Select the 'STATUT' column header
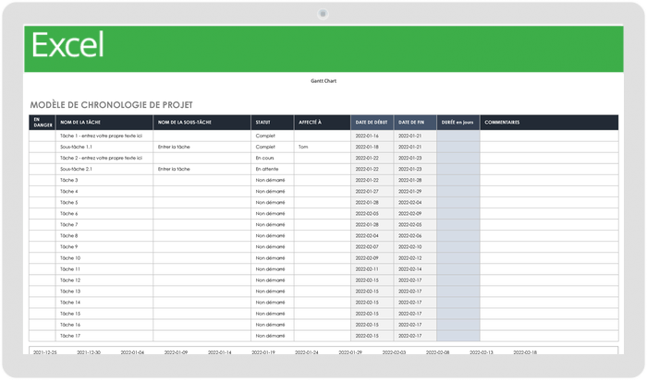 coord(263,122)
